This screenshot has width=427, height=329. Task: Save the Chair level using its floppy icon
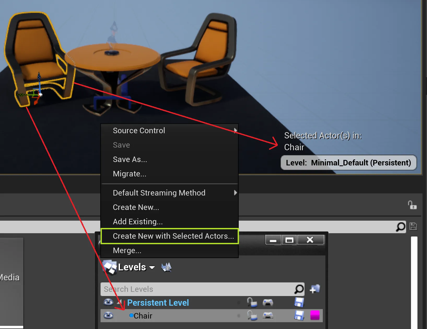coord(299,316)
